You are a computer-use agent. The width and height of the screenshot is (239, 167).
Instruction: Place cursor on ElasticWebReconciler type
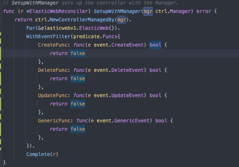tap(58, 11)
